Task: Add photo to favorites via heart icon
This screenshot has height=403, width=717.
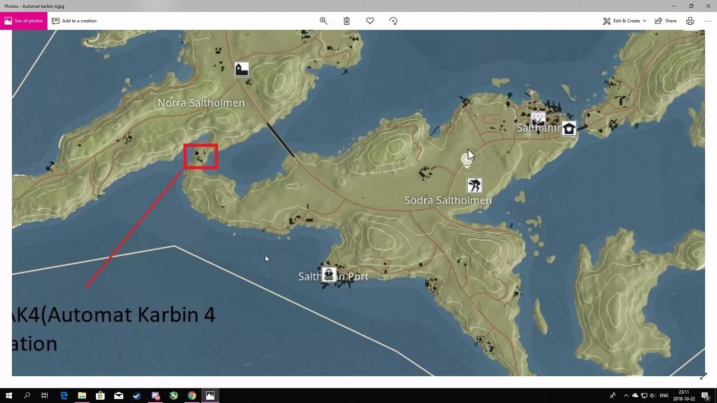Action: (370, 21)
